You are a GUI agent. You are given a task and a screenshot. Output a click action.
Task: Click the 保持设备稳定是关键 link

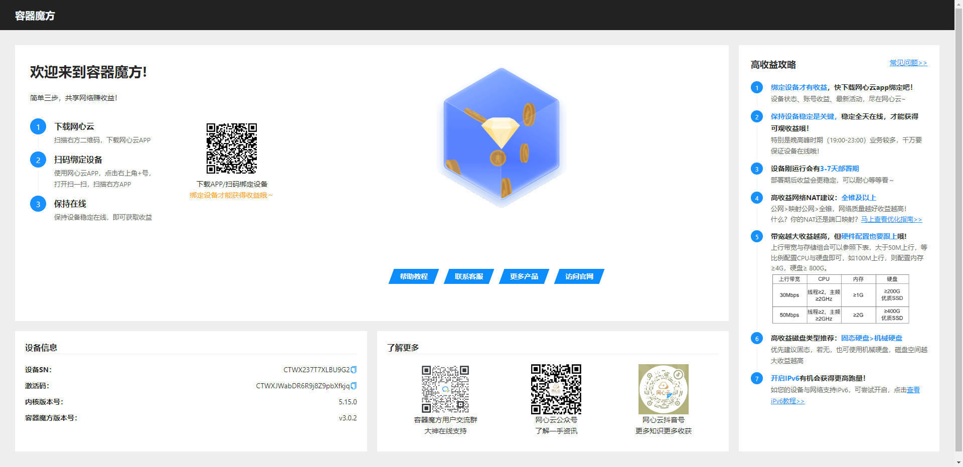[x=802, y=116]
